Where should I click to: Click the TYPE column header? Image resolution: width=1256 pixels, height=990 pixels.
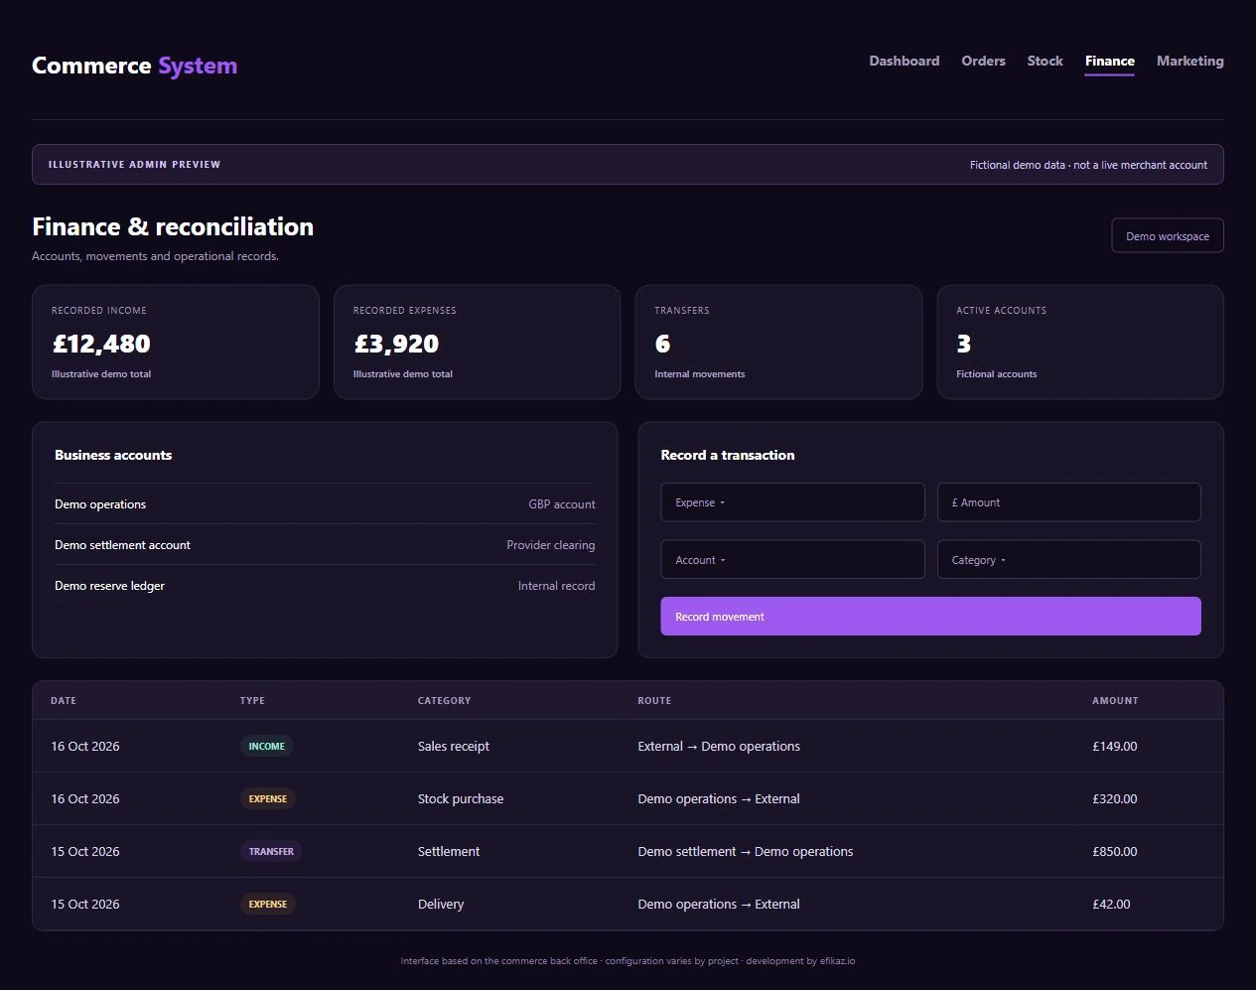252,701
